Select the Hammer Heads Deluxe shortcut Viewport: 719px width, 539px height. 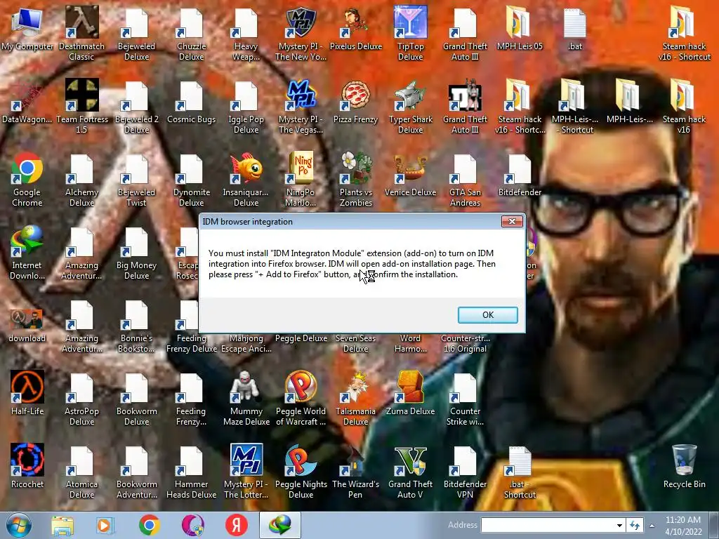191,471
